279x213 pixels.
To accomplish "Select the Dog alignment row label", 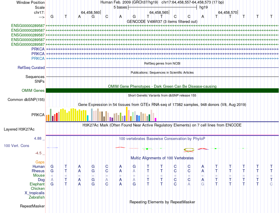I will click(x=41, y=180).
